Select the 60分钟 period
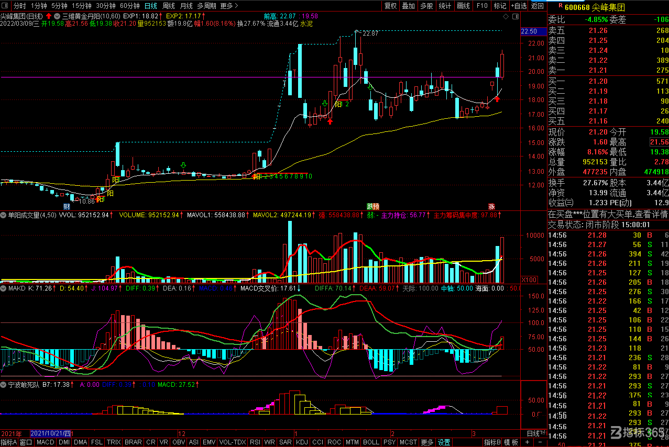The image size is (669, 447). click(130, 6)
